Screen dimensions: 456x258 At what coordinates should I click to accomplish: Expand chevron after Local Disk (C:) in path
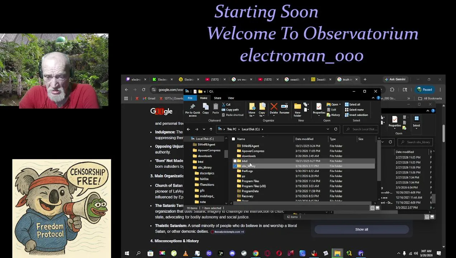(262, 129)
